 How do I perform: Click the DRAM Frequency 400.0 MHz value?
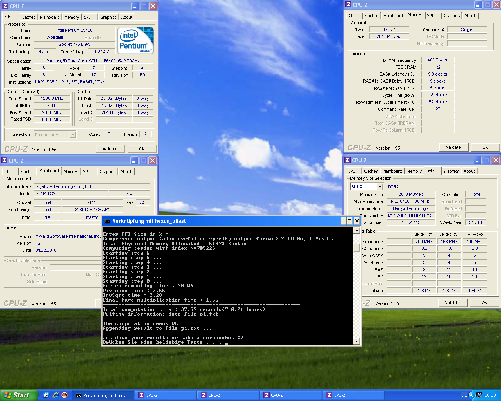click(438, 60)
